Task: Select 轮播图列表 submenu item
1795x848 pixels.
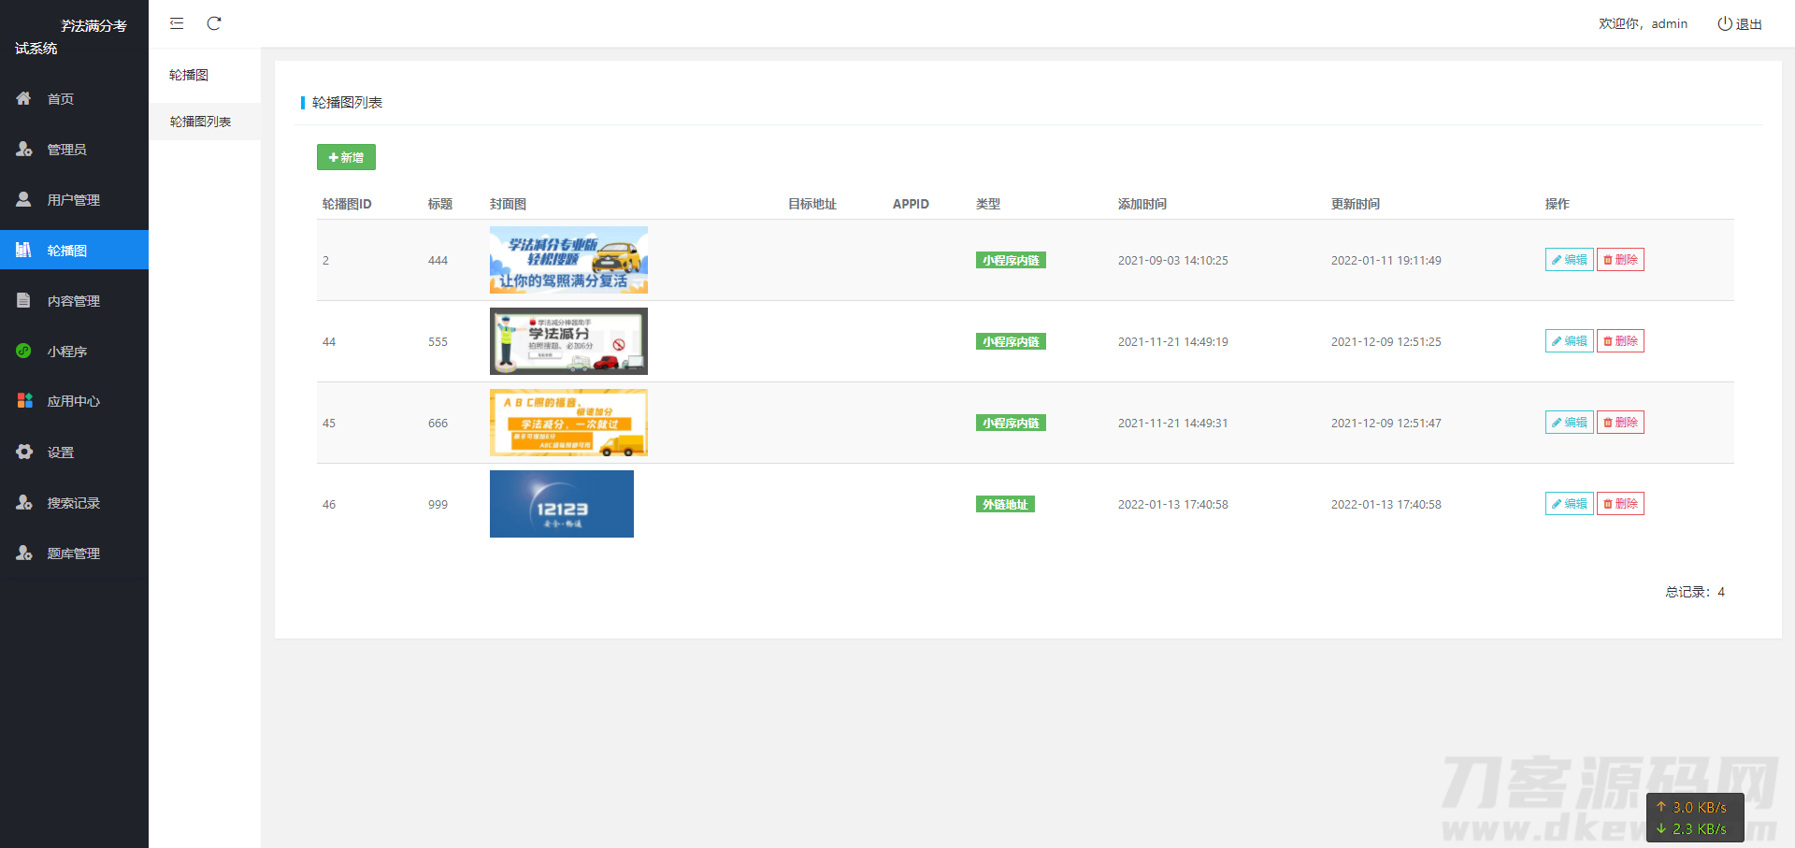Action: 200,122
